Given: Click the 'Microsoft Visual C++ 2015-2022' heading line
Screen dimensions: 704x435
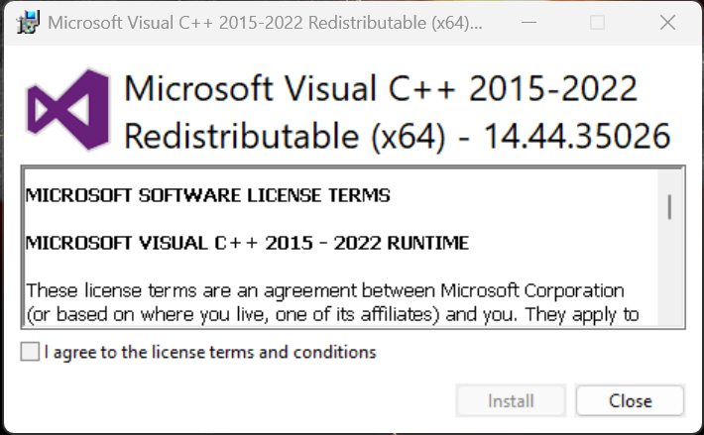Looking at the screenshot, I should 381,88.
